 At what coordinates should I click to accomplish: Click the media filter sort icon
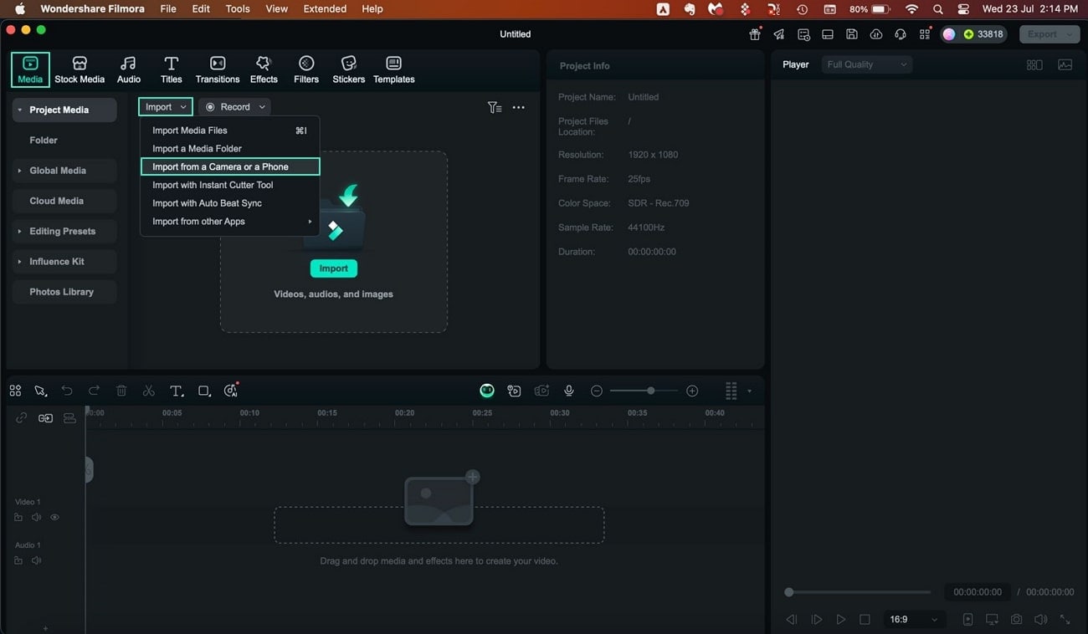coord(495,107)
